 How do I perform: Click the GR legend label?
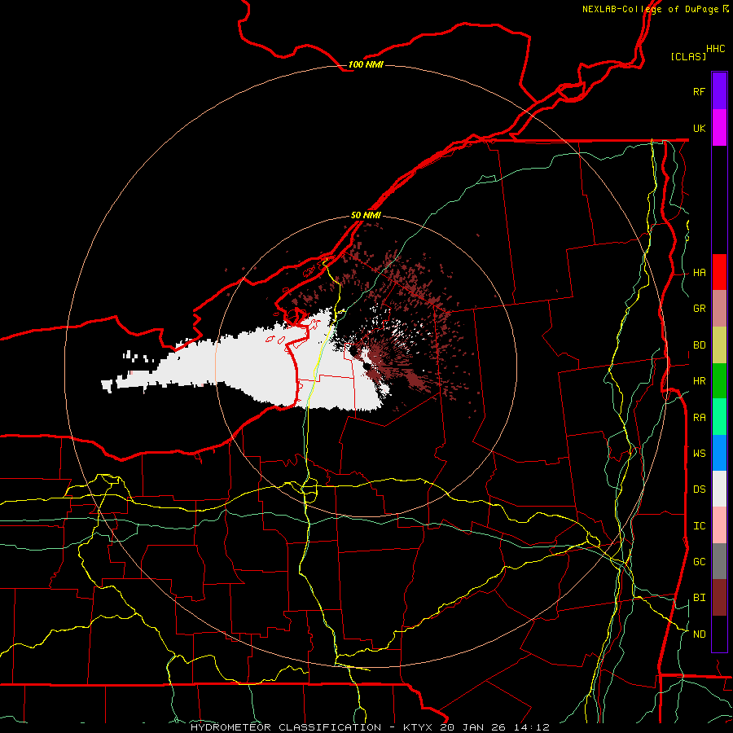pos(699,309)
